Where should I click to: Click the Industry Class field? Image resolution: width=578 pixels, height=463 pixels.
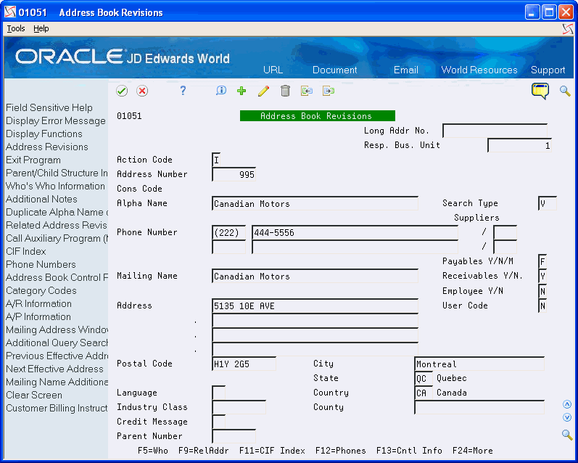pos(239,408)
